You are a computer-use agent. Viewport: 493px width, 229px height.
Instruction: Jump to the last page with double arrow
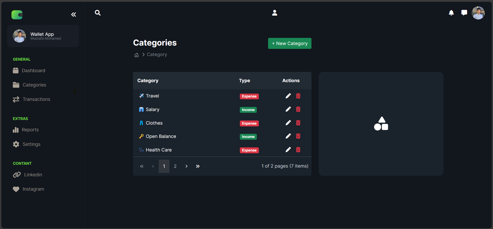coord(198,166)
